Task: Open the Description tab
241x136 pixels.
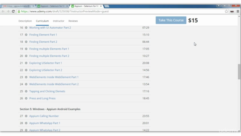Action: (25, 21)
